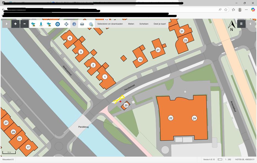
Task: Click the Nieuwland copyright link
Action: coord(8,160)
